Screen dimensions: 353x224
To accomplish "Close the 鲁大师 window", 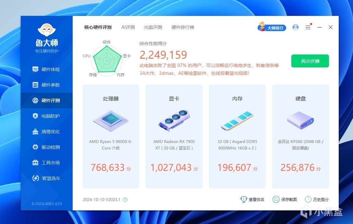I will (331, 27).
